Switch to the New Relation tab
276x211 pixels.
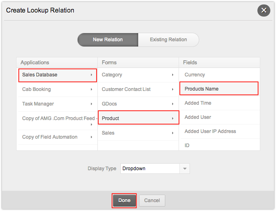(x=108, y=40)
